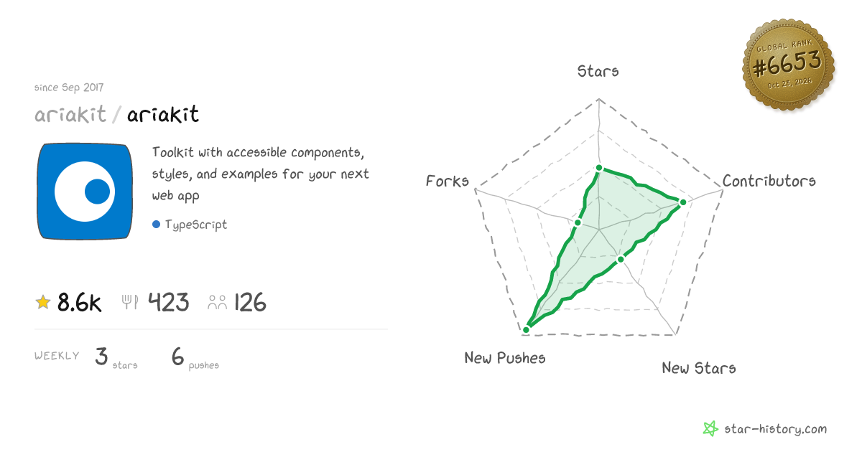Select the New Stars axis label
Viewport: 862px width, 452px height.
[699, 368]
